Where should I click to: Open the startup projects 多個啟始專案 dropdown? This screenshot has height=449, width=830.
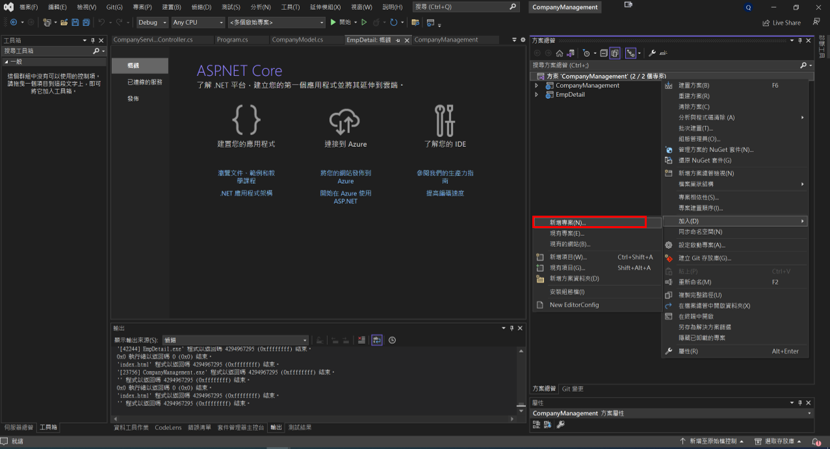point(276,22)
